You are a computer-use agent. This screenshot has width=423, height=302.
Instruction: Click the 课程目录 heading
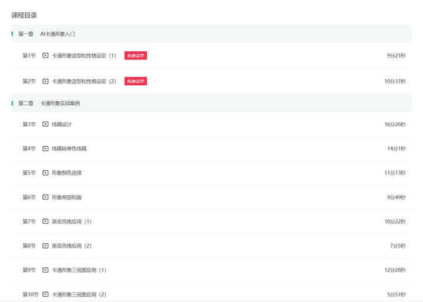pos(24,15)
